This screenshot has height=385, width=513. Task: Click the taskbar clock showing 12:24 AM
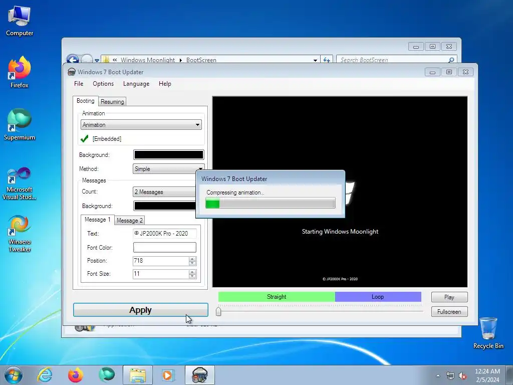(x=487, y=375)
